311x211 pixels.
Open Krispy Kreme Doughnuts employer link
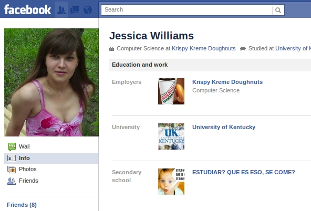(x=227, y=82)
